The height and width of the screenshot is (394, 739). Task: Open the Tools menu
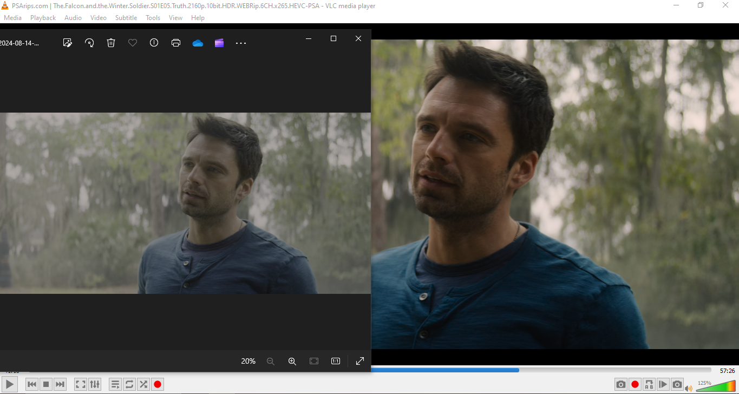click(153, 17)
